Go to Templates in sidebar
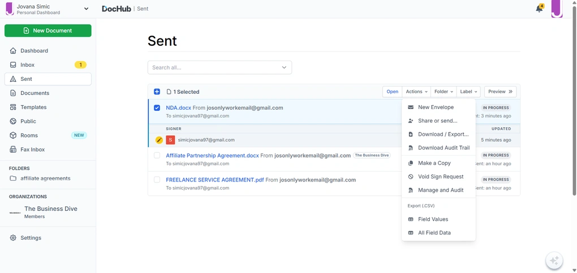This screenshot has height=273, width=577. click(x=33, y=107)
